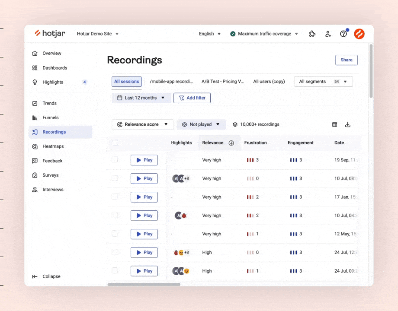Open the Last 12 months date dropdown

pos(141,98)
